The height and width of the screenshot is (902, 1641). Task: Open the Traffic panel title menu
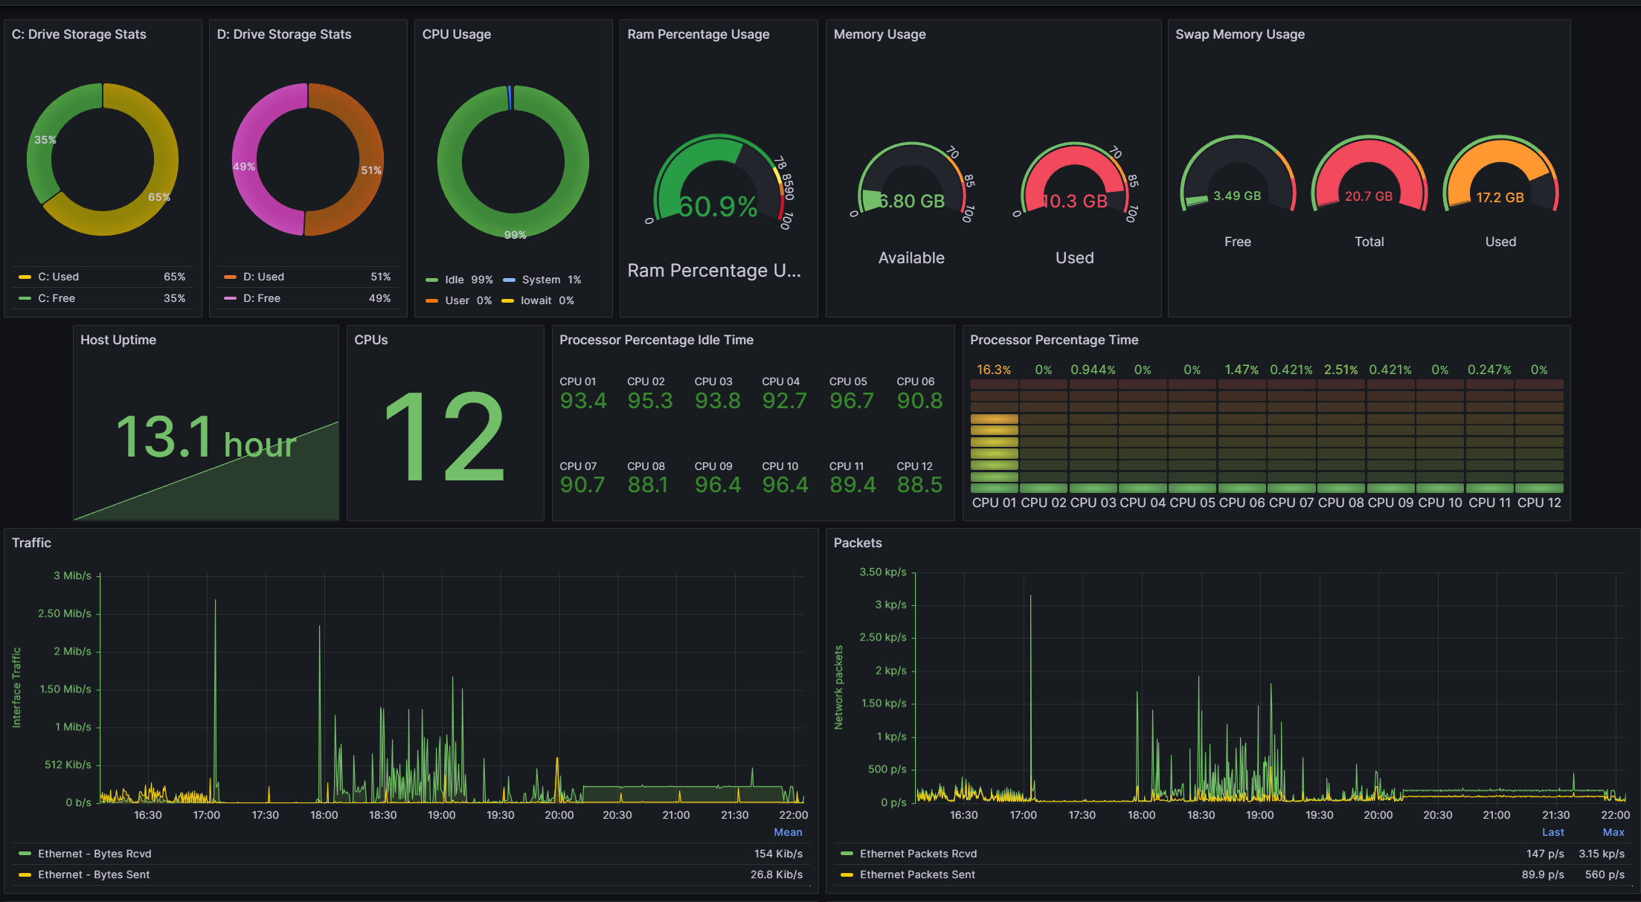(31, 543)
